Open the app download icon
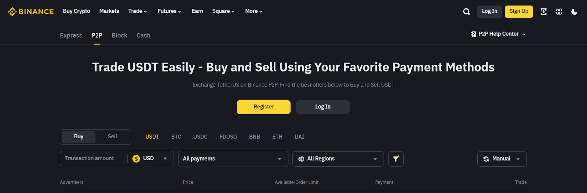 point(543,12)
